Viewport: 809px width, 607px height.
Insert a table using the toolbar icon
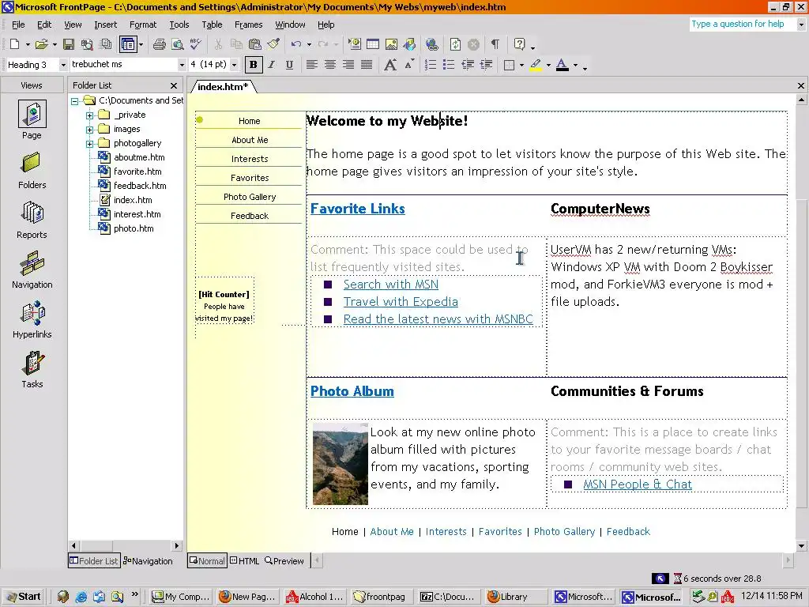coord(373,44)
